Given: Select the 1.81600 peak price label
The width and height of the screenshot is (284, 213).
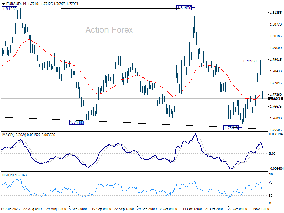Looking at the screenshot, I should point(184,7).
